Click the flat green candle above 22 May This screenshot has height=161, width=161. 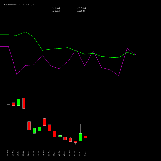click(8, 104)
